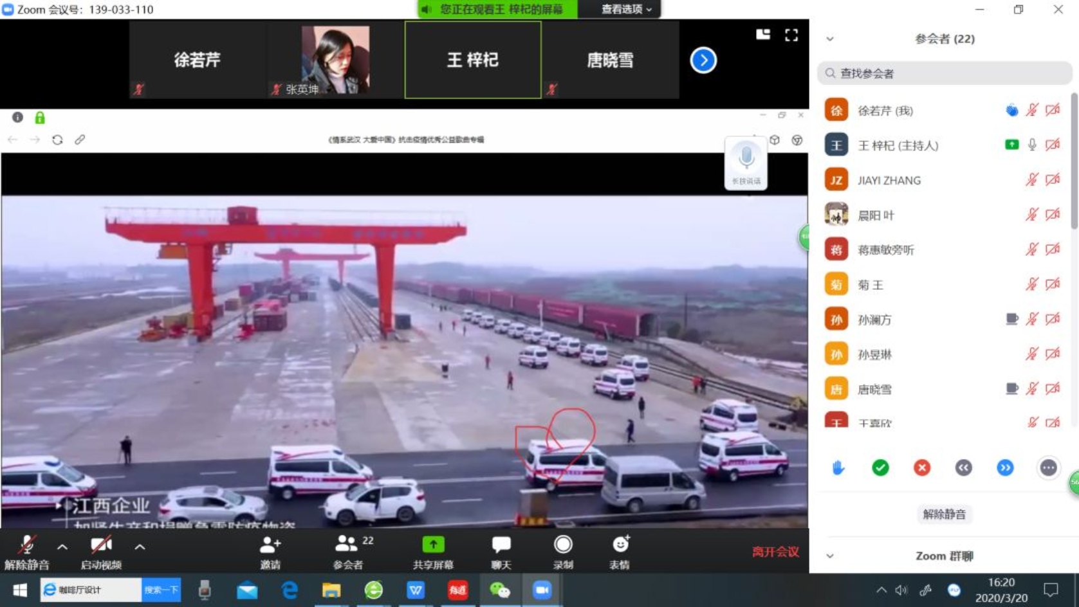Start recording the meeting
This screenshot has height=607, width=1079.
point(563,552)
